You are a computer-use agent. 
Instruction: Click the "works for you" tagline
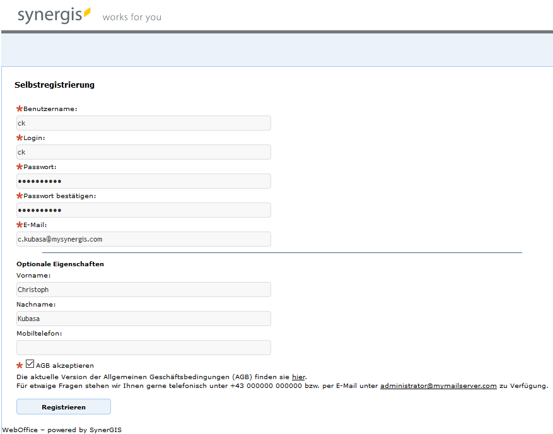[132, 18]
